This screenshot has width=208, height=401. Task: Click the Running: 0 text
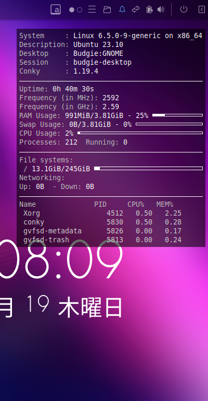(107, 142)
